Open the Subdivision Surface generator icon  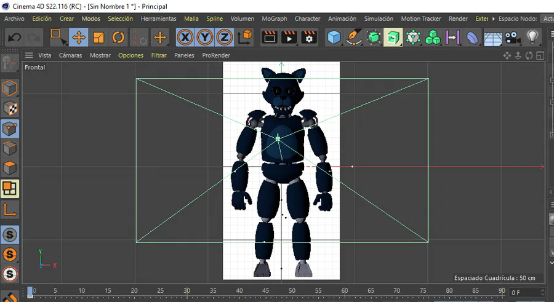click(x=374, y=38)
